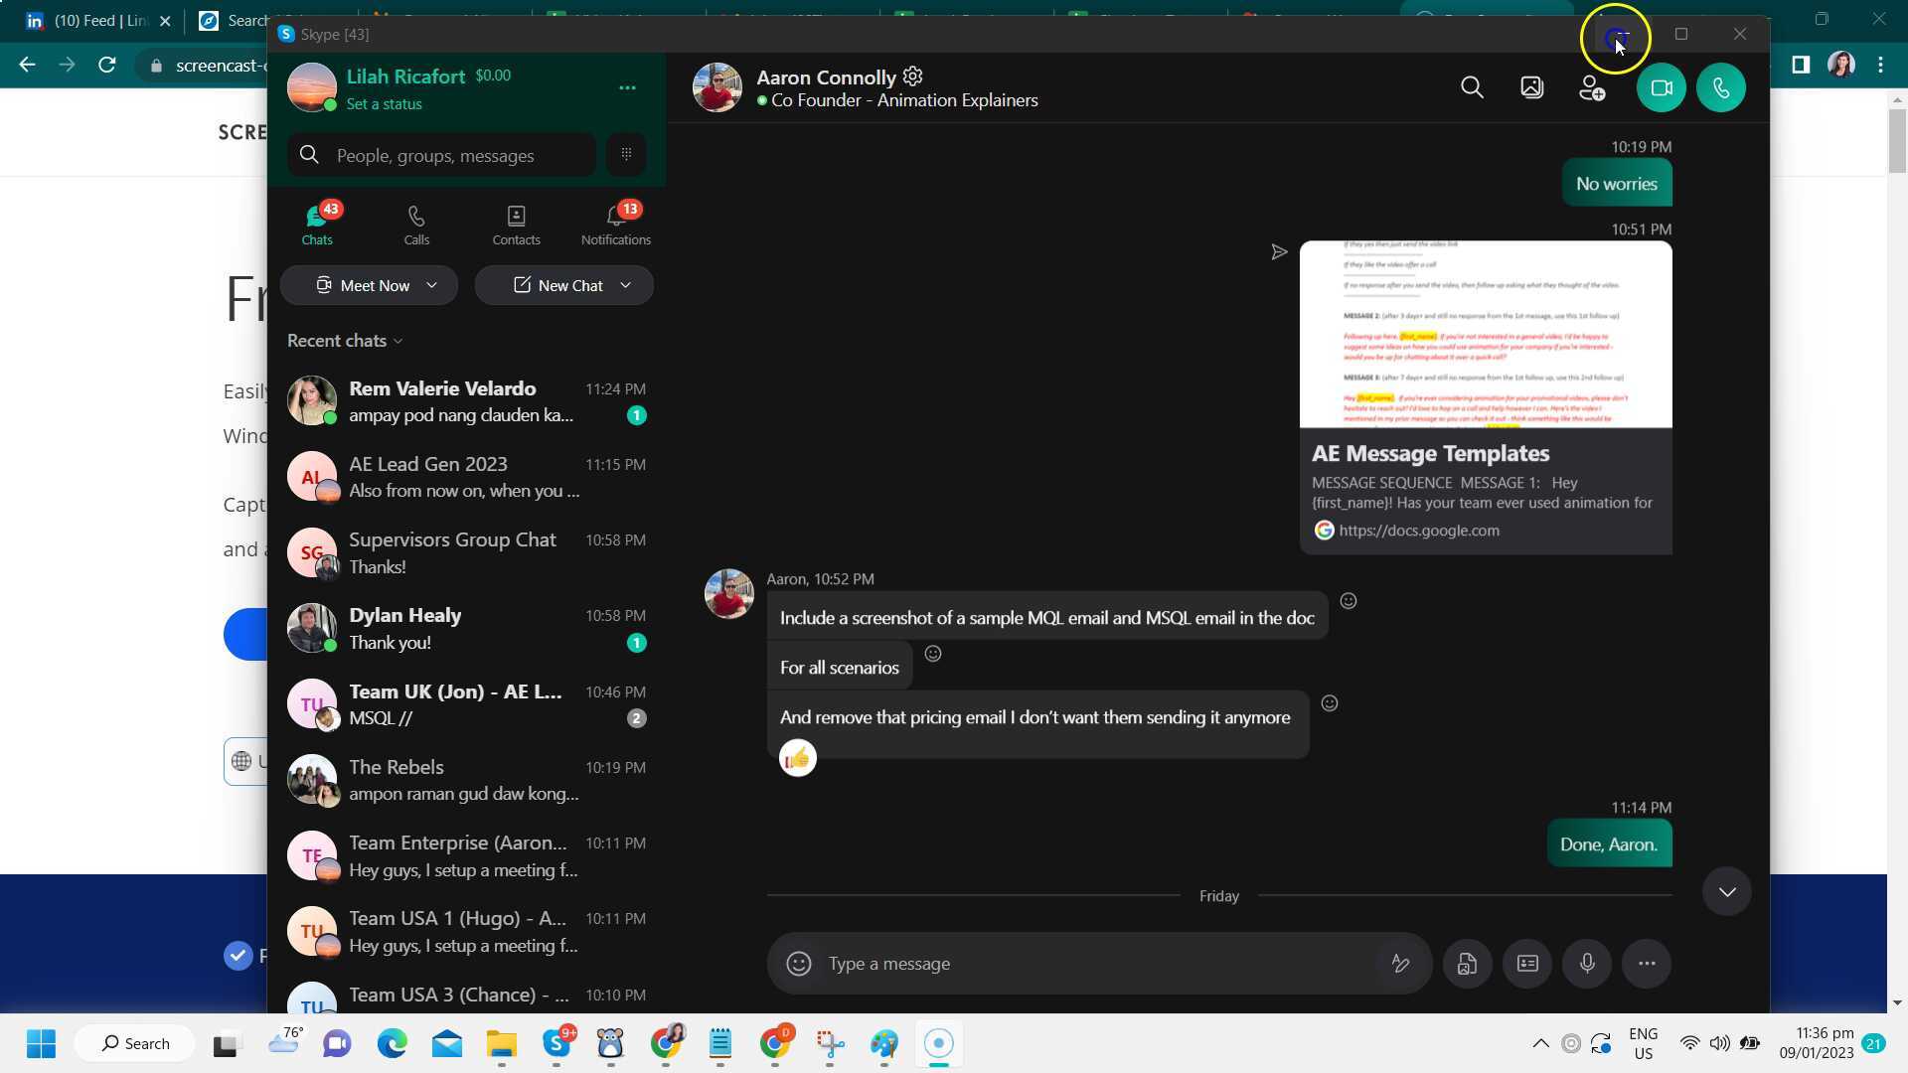Adjust the system volume from the tray
1908x1073 pixels.
1720,1043
